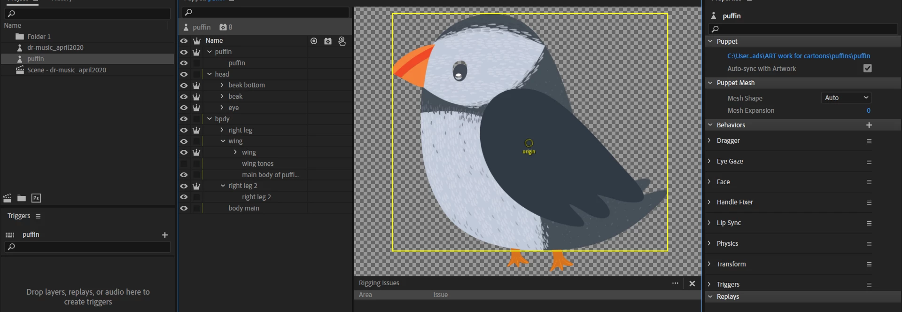Toggle independence crown for right leg layer
The width and height of the screenshot is (902, 312).
[196, 130]
